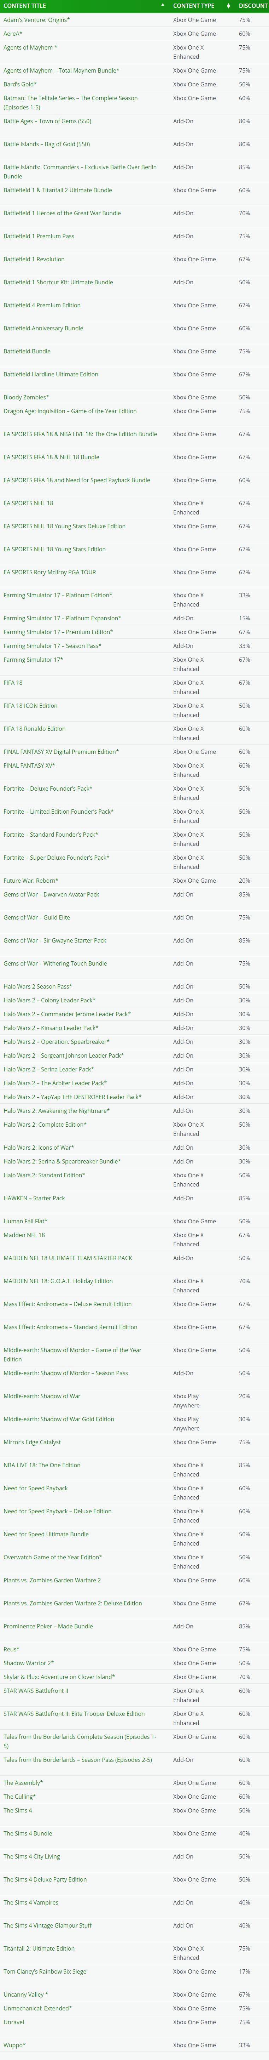Image resolution: width=269 pixels, height=2060 pixels.
Task: Click STAR WARS Battlefront II title
Action: [36, 1691]
